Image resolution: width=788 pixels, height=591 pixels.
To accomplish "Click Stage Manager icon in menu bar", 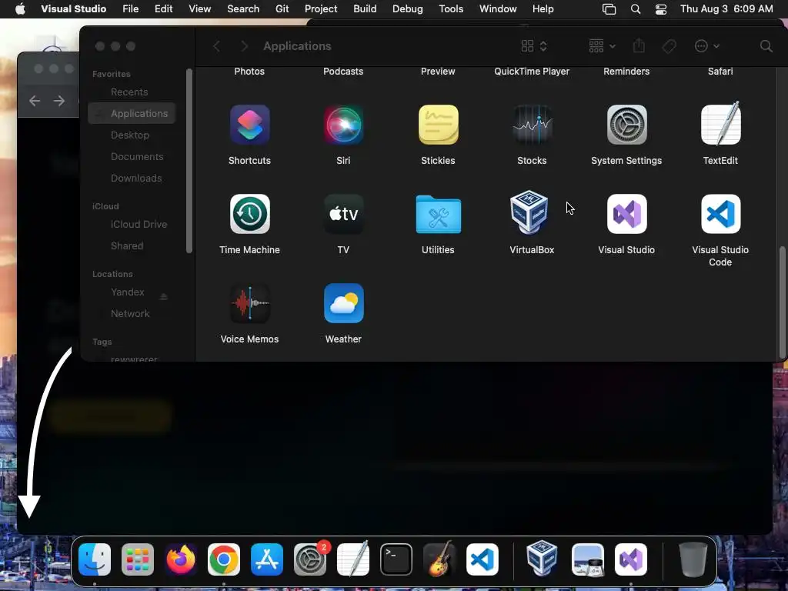I will [609, 9].
